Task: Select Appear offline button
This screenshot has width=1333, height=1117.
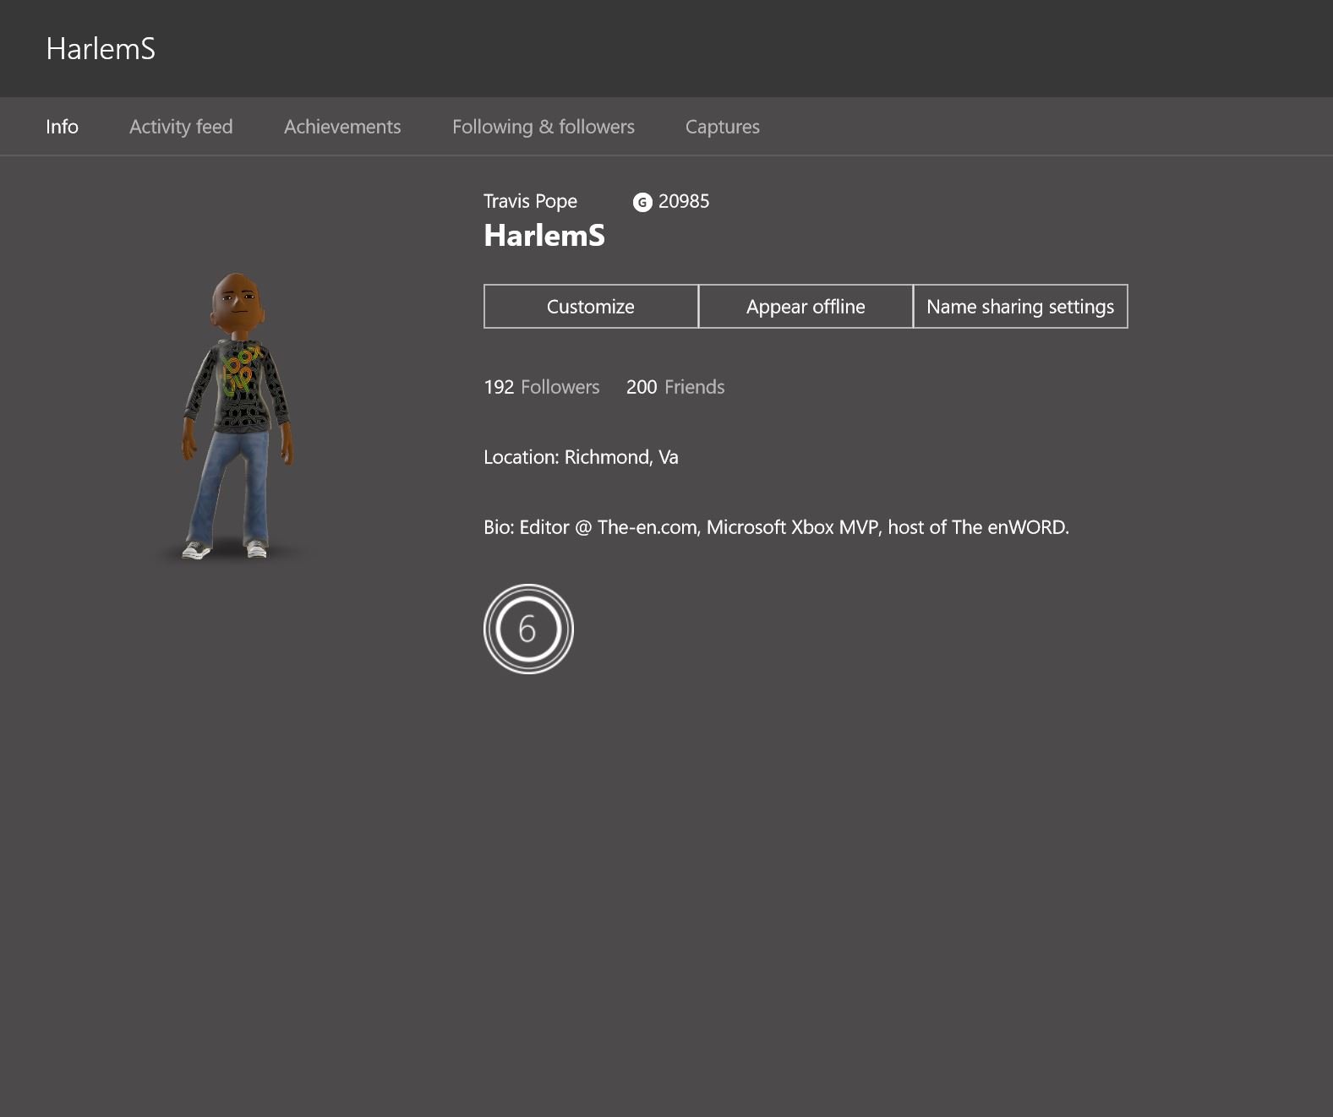Action: 806,306
